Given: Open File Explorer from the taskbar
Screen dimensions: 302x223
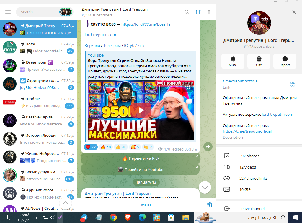Looking at the screenshot, I should 185,217.
